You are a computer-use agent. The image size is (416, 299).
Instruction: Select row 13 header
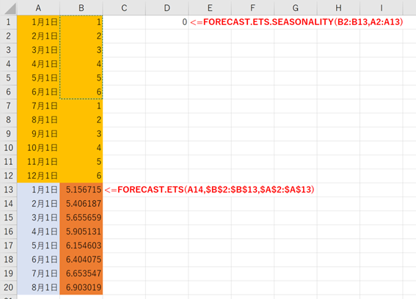coord(9,190)
